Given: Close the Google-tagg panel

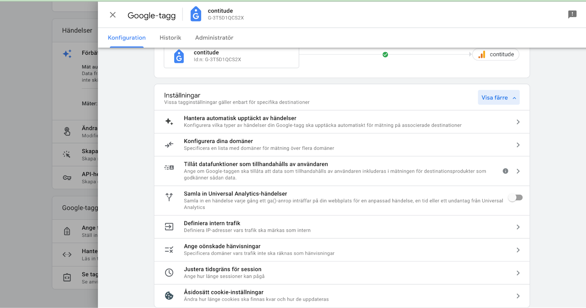Looking at the screenshot, I should (x=113, y=15).
